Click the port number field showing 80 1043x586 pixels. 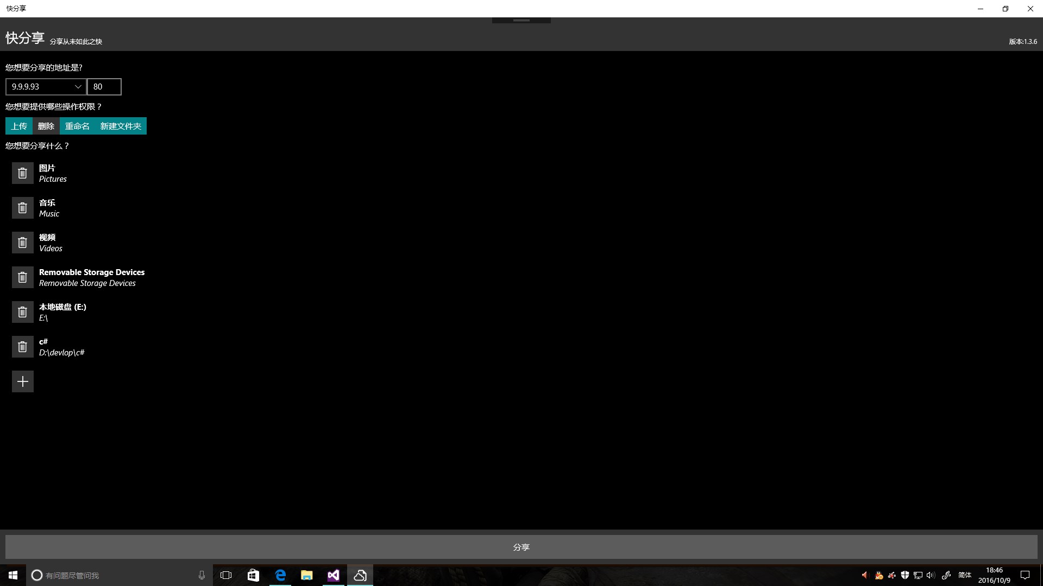click(104, 87)
